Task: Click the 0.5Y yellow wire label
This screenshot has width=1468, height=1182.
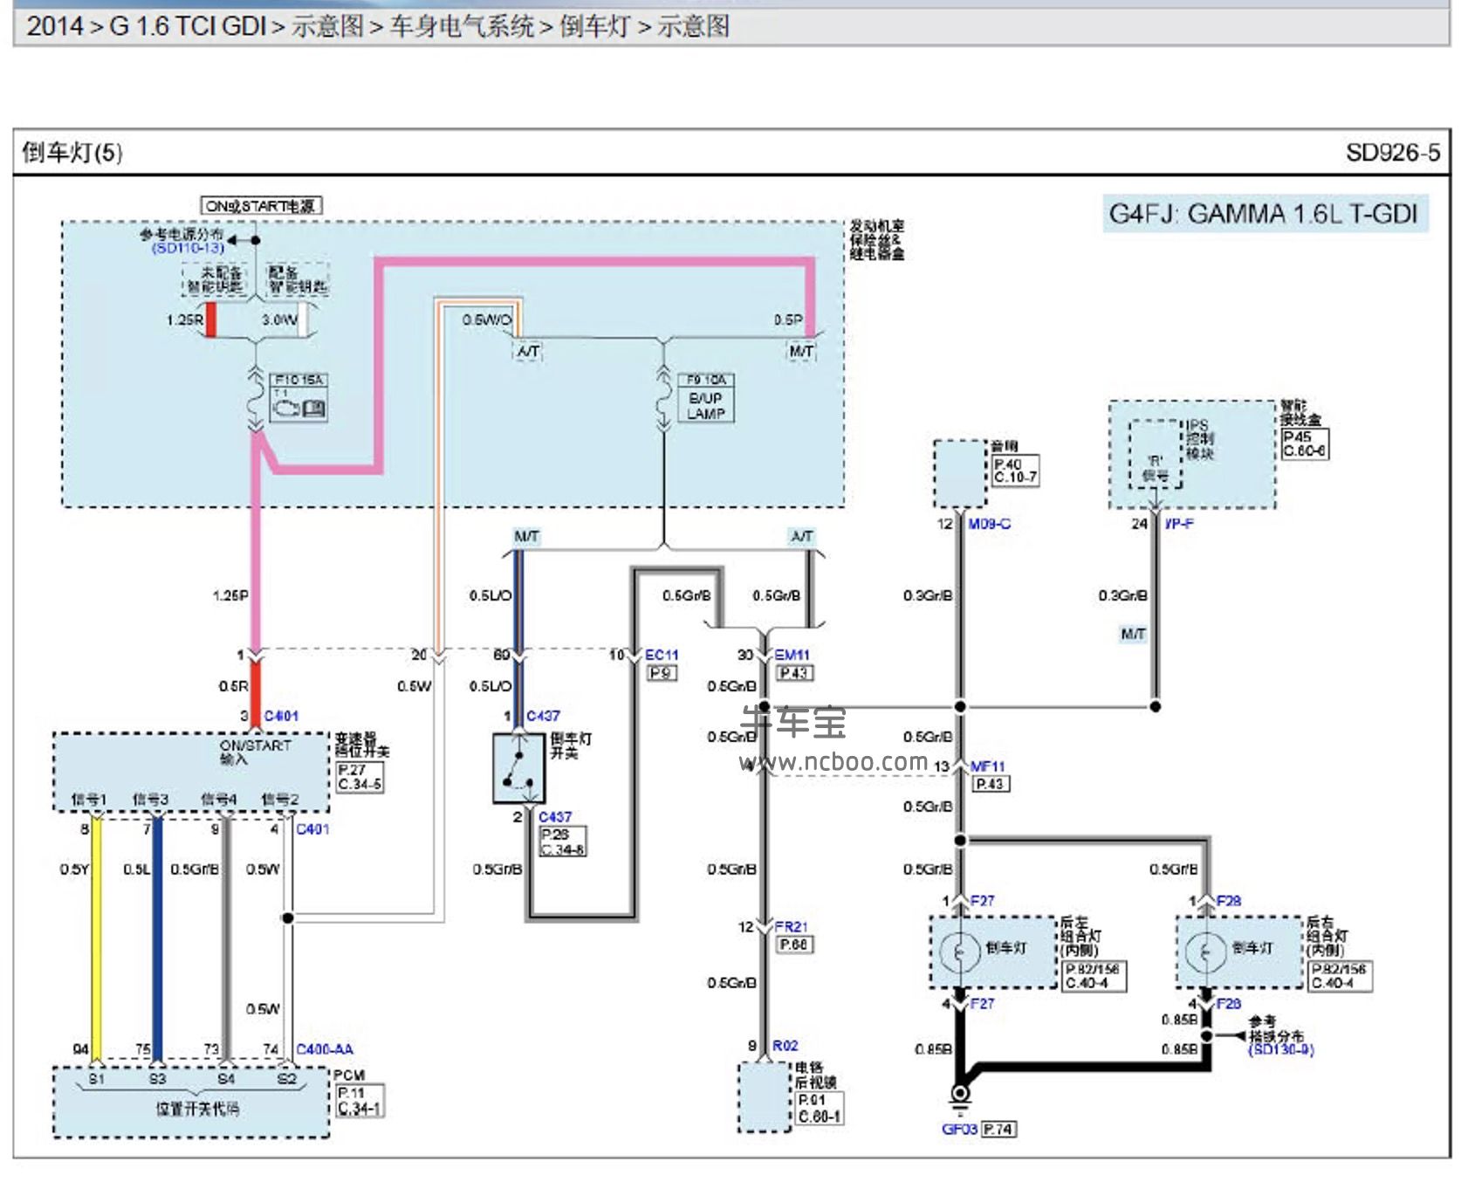Action: (74, 869)
